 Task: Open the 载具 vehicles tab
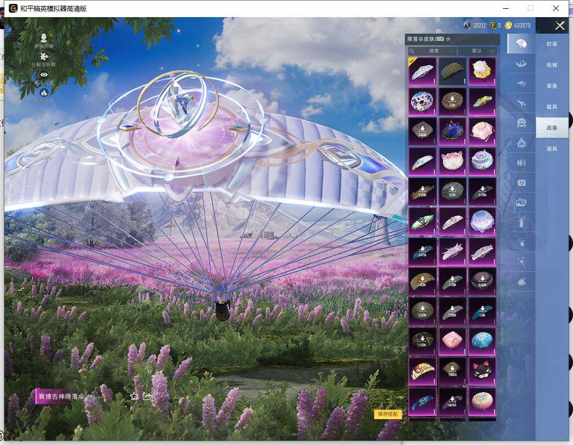pyautogui.click(x=552, y=107)
